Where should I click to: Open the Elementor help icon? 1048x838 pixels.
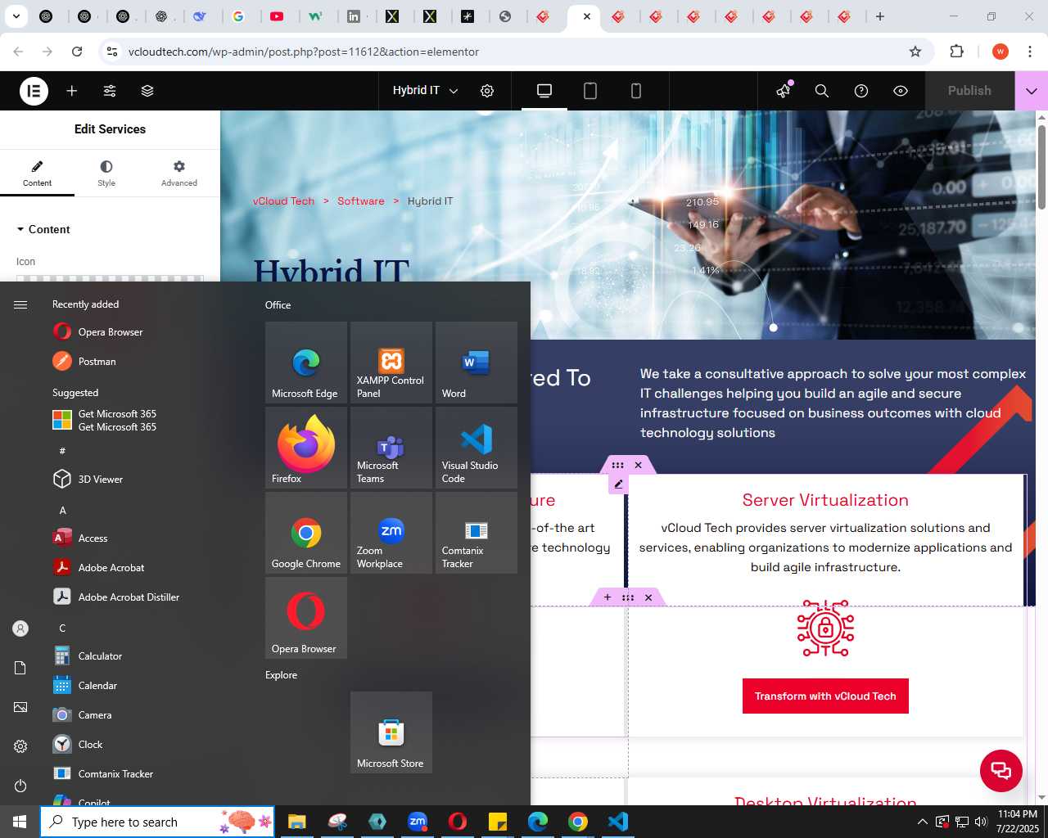pyautogui.click(x=861, y=91)
